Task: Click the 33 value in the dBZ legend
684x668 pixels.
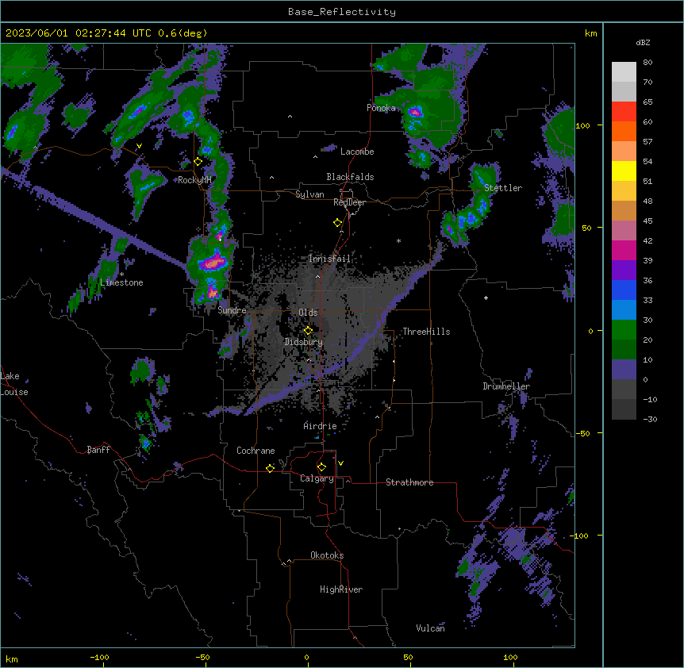Action: [647, 300]
